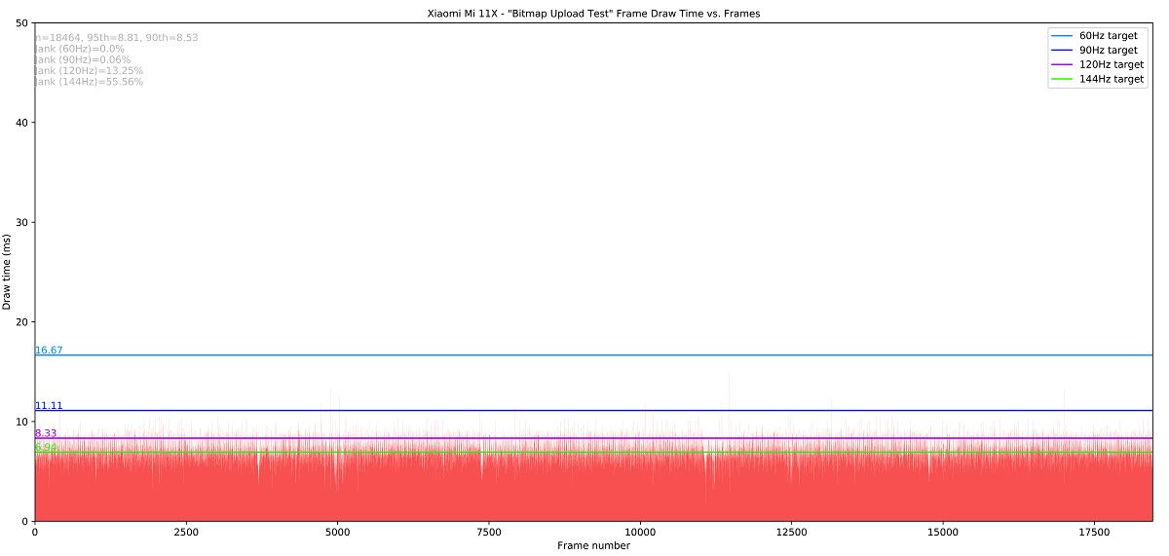
Task: Click the light blue 60Hz legend line sample
Action: click(x=1062, y=36)
